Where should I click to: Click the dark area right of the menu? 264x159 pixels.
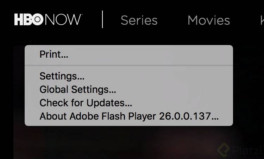pyautogui.click(x=249, y=84)
